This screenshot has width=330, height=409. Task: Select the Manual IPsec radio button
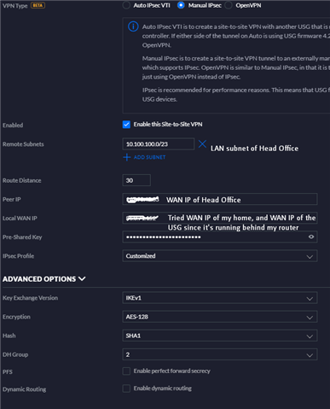pyautogui.click(x=181, y=5)
